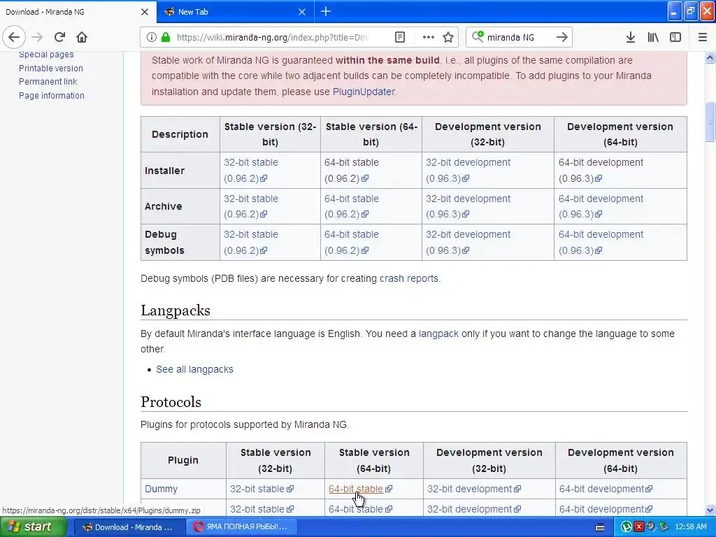Image resolution: width=716 pixels, height=537 pixels.
Task: Click the 12:58 AM system clock
Action: coord(690,527)
